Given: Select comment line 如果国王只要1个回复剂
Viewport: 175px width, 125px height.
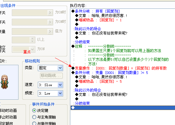Looking at the screenshot, I should click(124, 51).
